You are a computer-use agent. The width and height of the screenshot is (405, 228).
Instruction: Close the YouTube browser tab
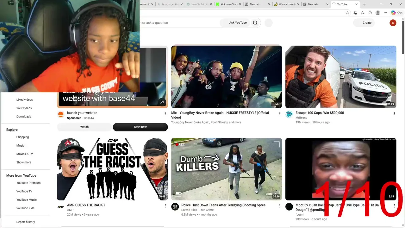coord(357,4)
